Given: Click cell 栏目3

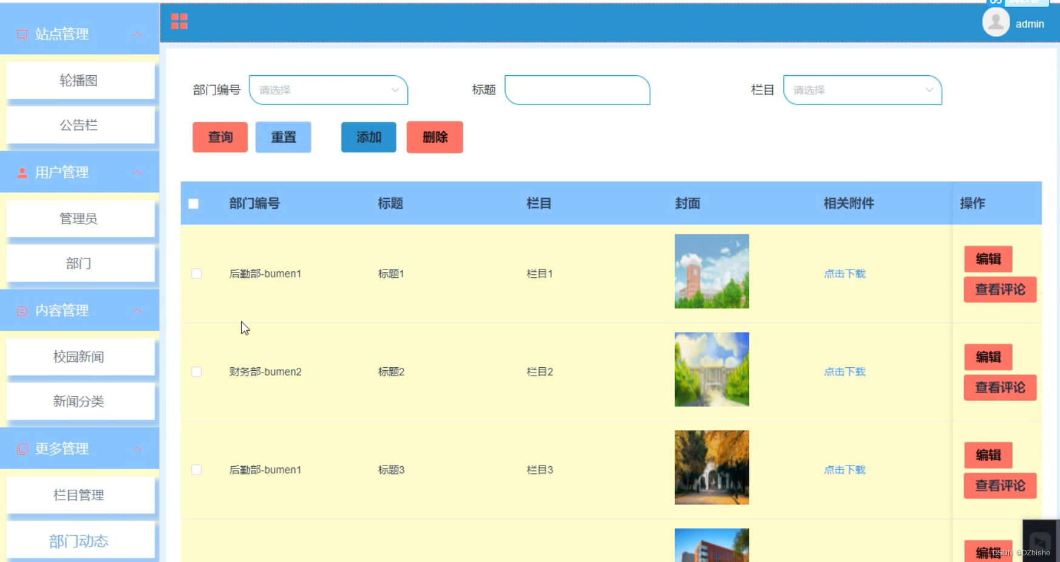Looking at the screenshot, I should (540, 470).
